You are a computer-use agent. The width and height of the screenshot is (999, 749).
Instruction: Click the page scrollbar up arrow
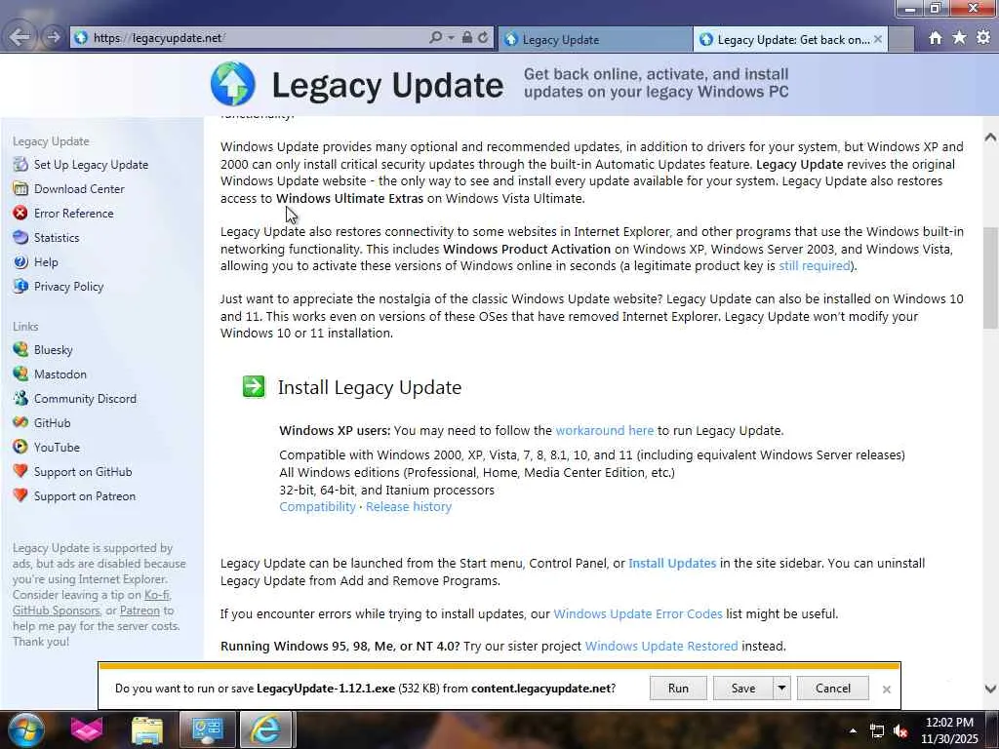coord(990,137)
